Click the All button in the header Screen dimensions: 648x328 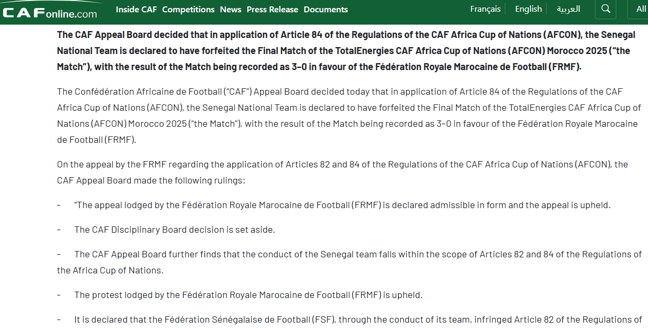(x=641, y=9)
